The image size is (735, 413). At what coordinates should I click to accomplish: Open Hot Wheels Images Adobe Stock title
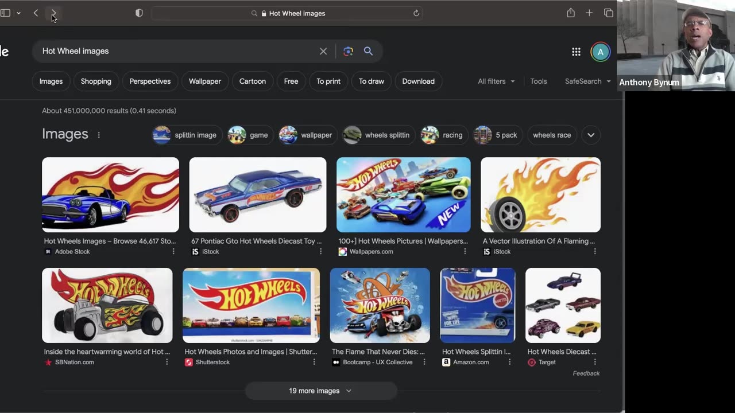point(110,241)
